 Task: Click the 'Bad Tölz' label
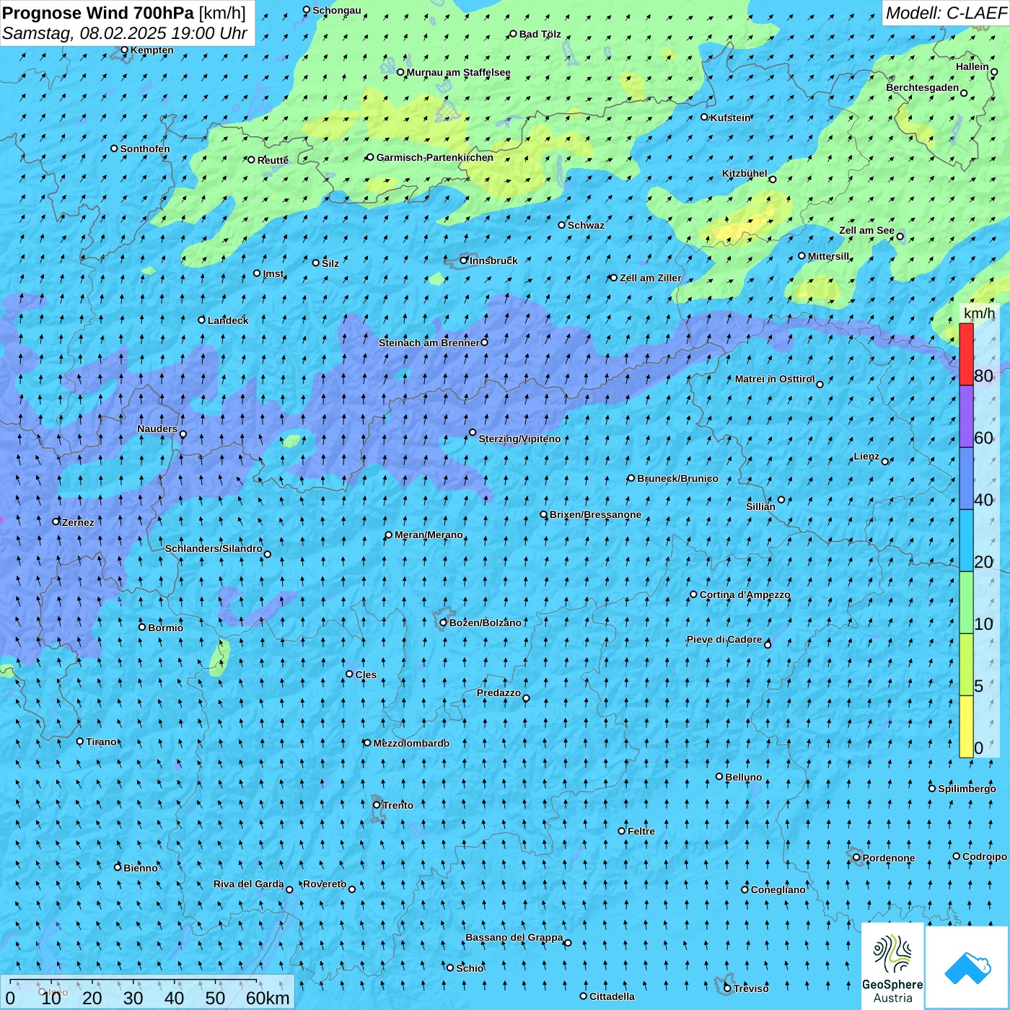point(540,34)
